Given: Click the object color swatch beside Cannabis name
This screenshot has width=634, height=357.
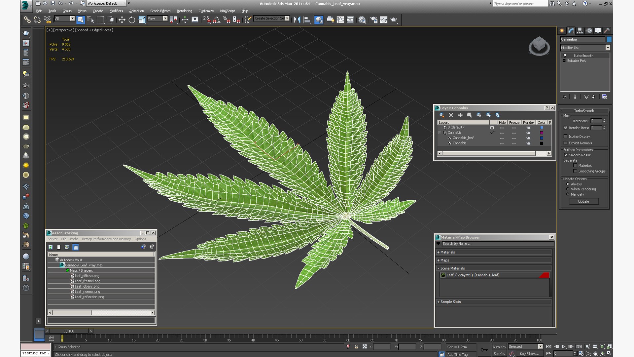Looking at the screenshot, I should point(609,39).
